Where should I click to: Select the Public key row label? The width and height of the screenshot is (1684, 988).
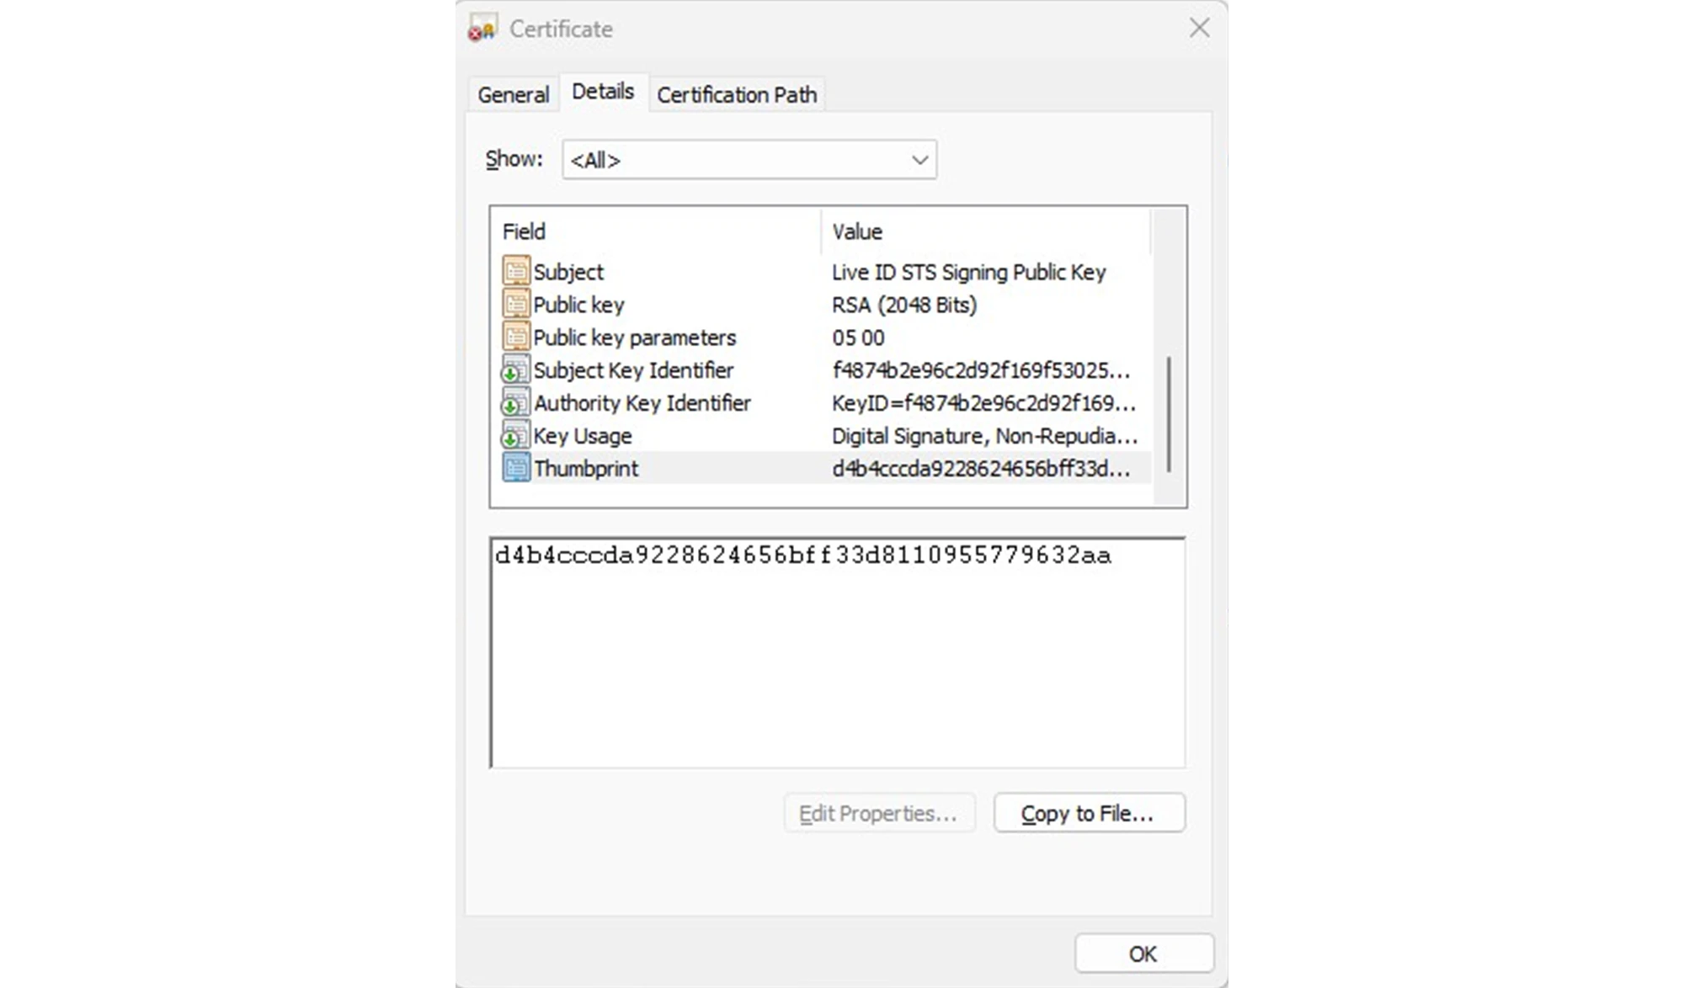pos(578,305)
